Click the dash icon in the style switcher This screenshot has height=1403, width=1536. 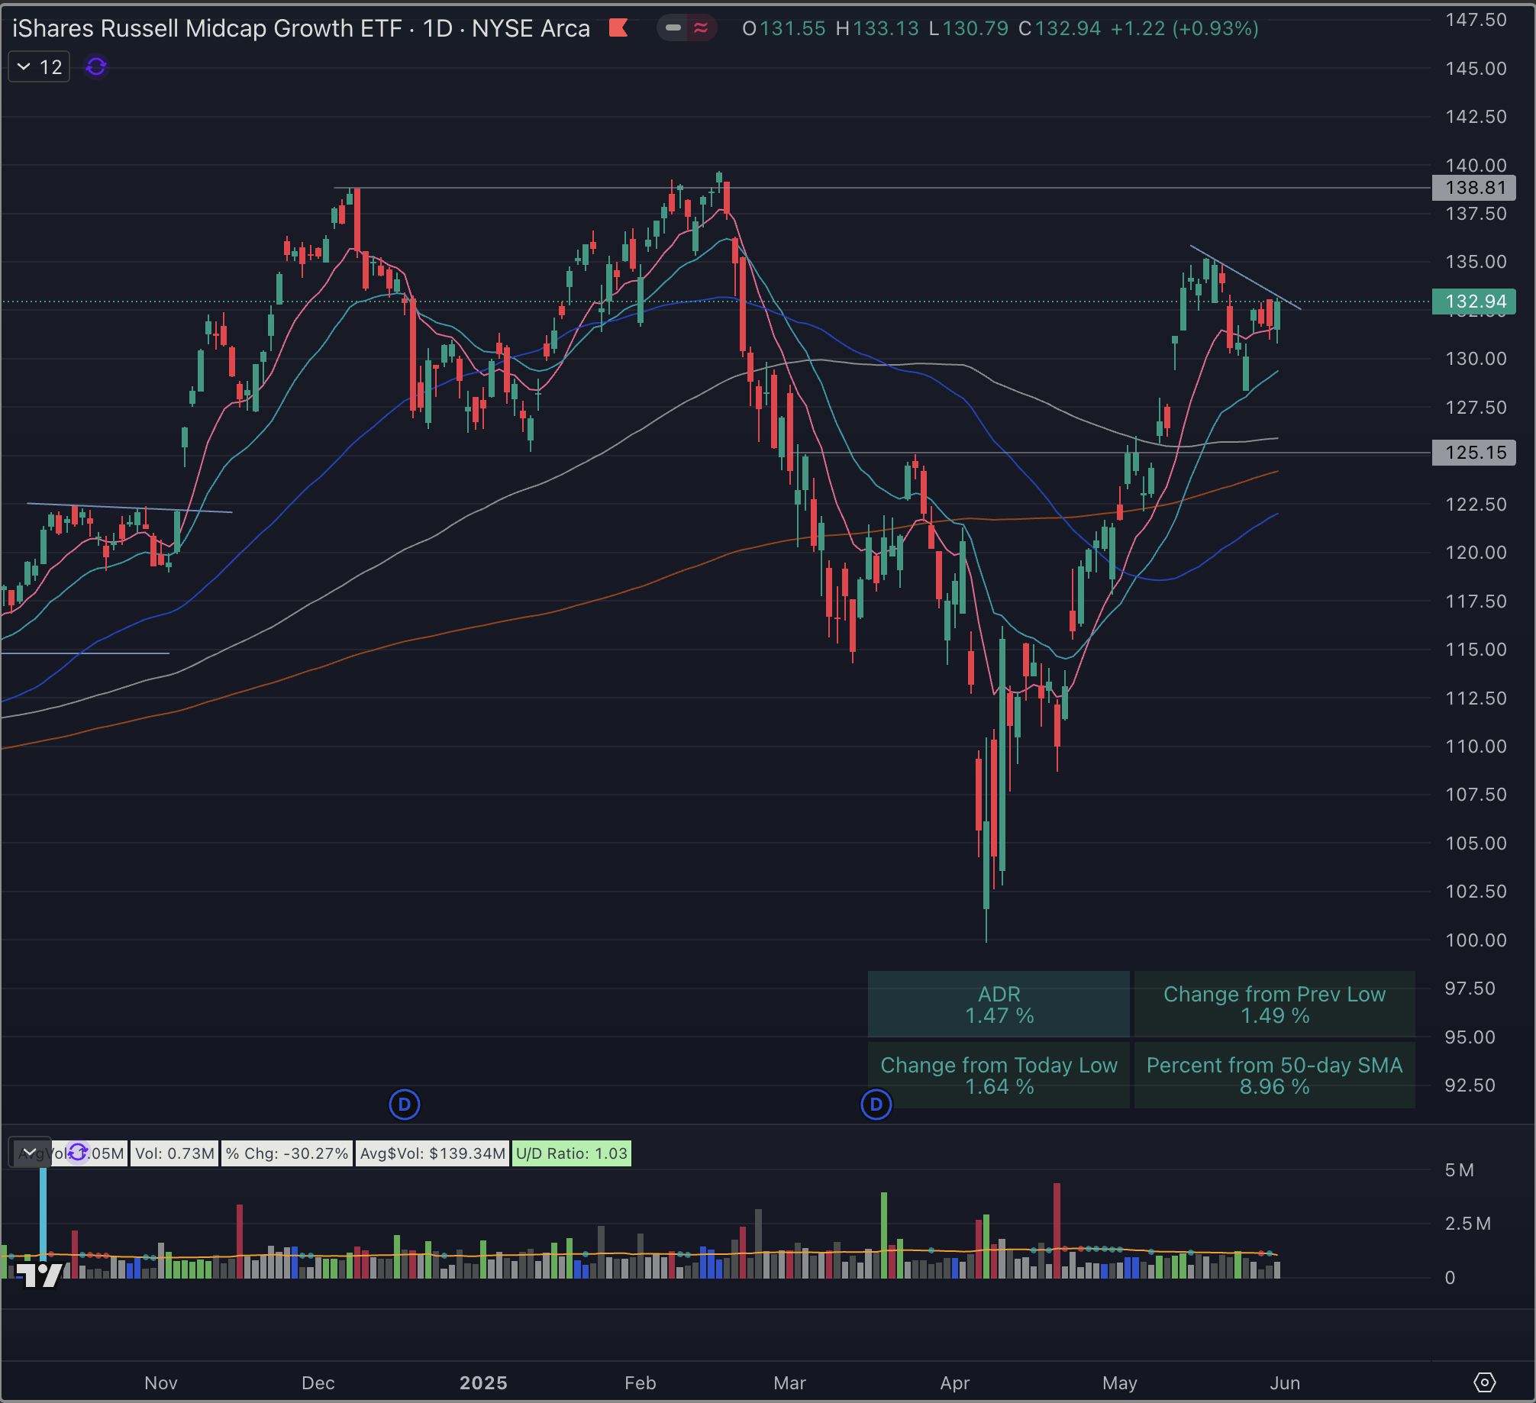673,28
